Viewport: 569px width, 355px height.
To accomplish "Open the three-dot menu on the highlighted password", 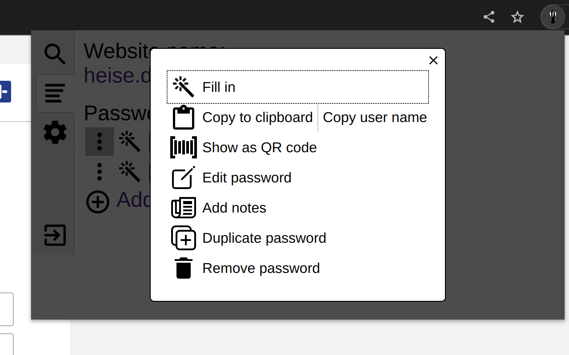I will pos(100,141).
